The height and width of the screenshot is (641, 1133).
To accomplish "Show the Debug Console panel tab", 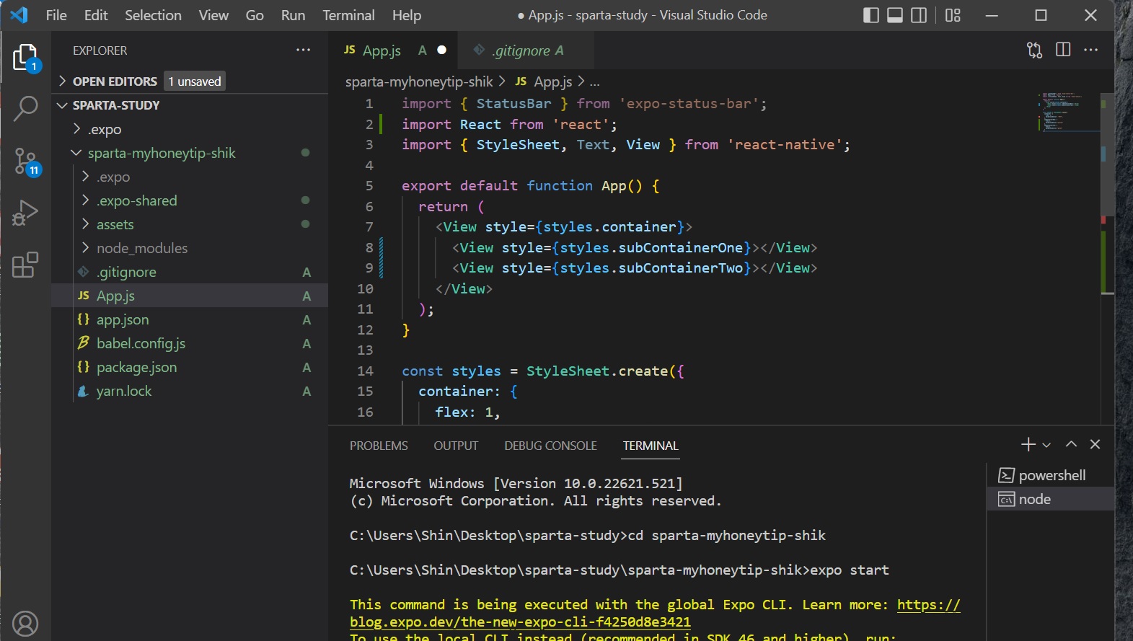I will point(550,446).
